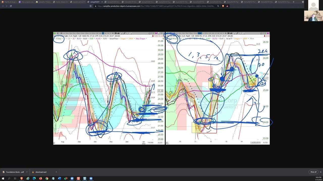The image size is (323, 181).
Task: Switch to the Campfire-Primary tab
Action: [43, 2]
